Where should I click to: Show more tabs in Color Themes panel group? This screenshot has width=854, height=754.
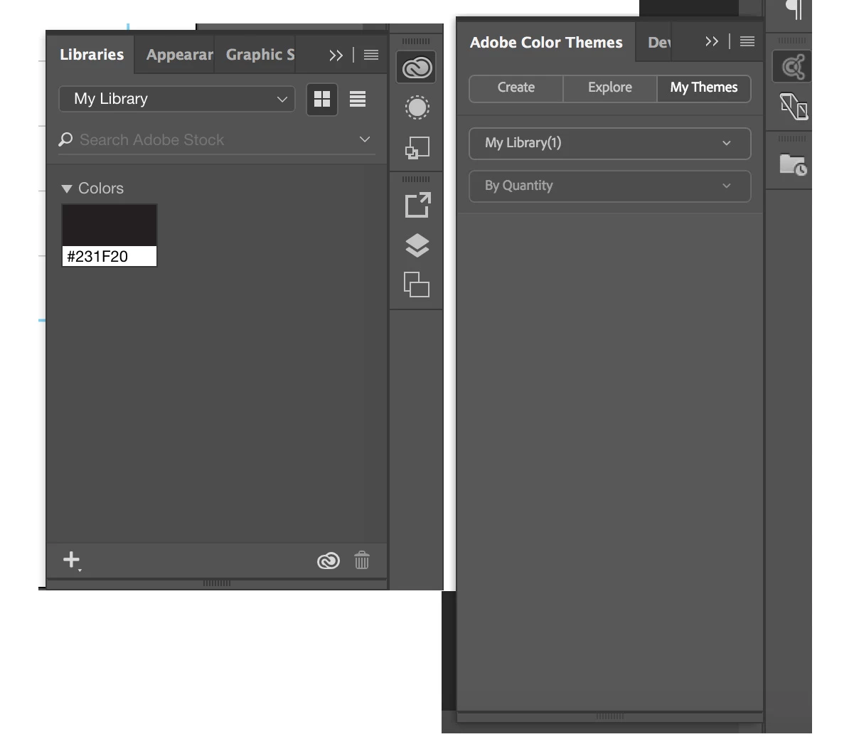click(x=712, y=42)
